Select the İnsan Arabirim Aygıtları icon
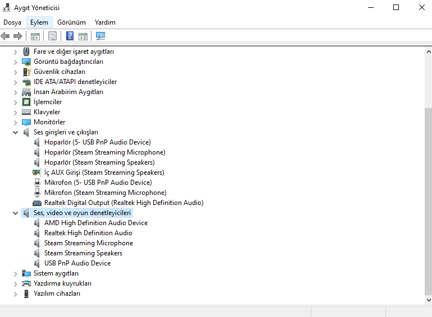Image resolution: width=432 pixels, height=317 pixels. click(26, 92)
